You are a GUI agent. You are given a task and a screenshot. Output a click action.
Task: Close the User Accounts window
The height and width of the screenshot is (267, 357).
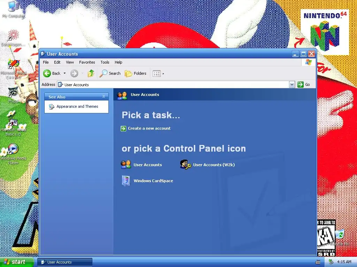[x=311, y=54]
